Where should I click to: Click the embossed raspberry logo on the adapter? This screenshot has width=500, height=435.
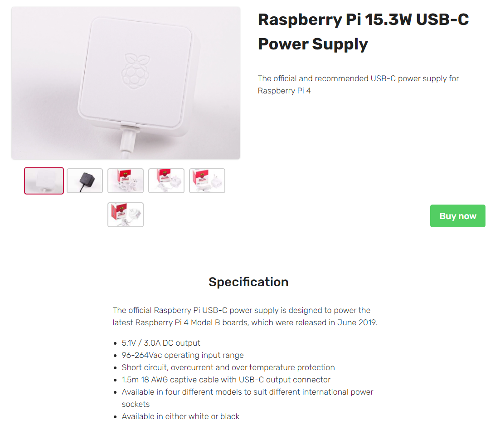point(136,71)
